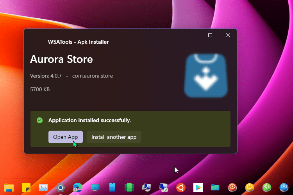Click Install another app button

pos(114,137)
